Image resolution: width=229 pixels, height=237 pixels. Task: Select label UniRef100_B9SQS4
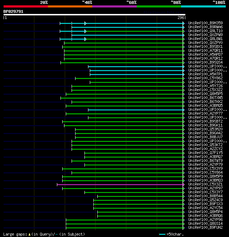(205, 62)
